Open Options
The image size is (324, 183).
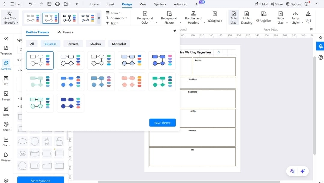click(294, 4)
